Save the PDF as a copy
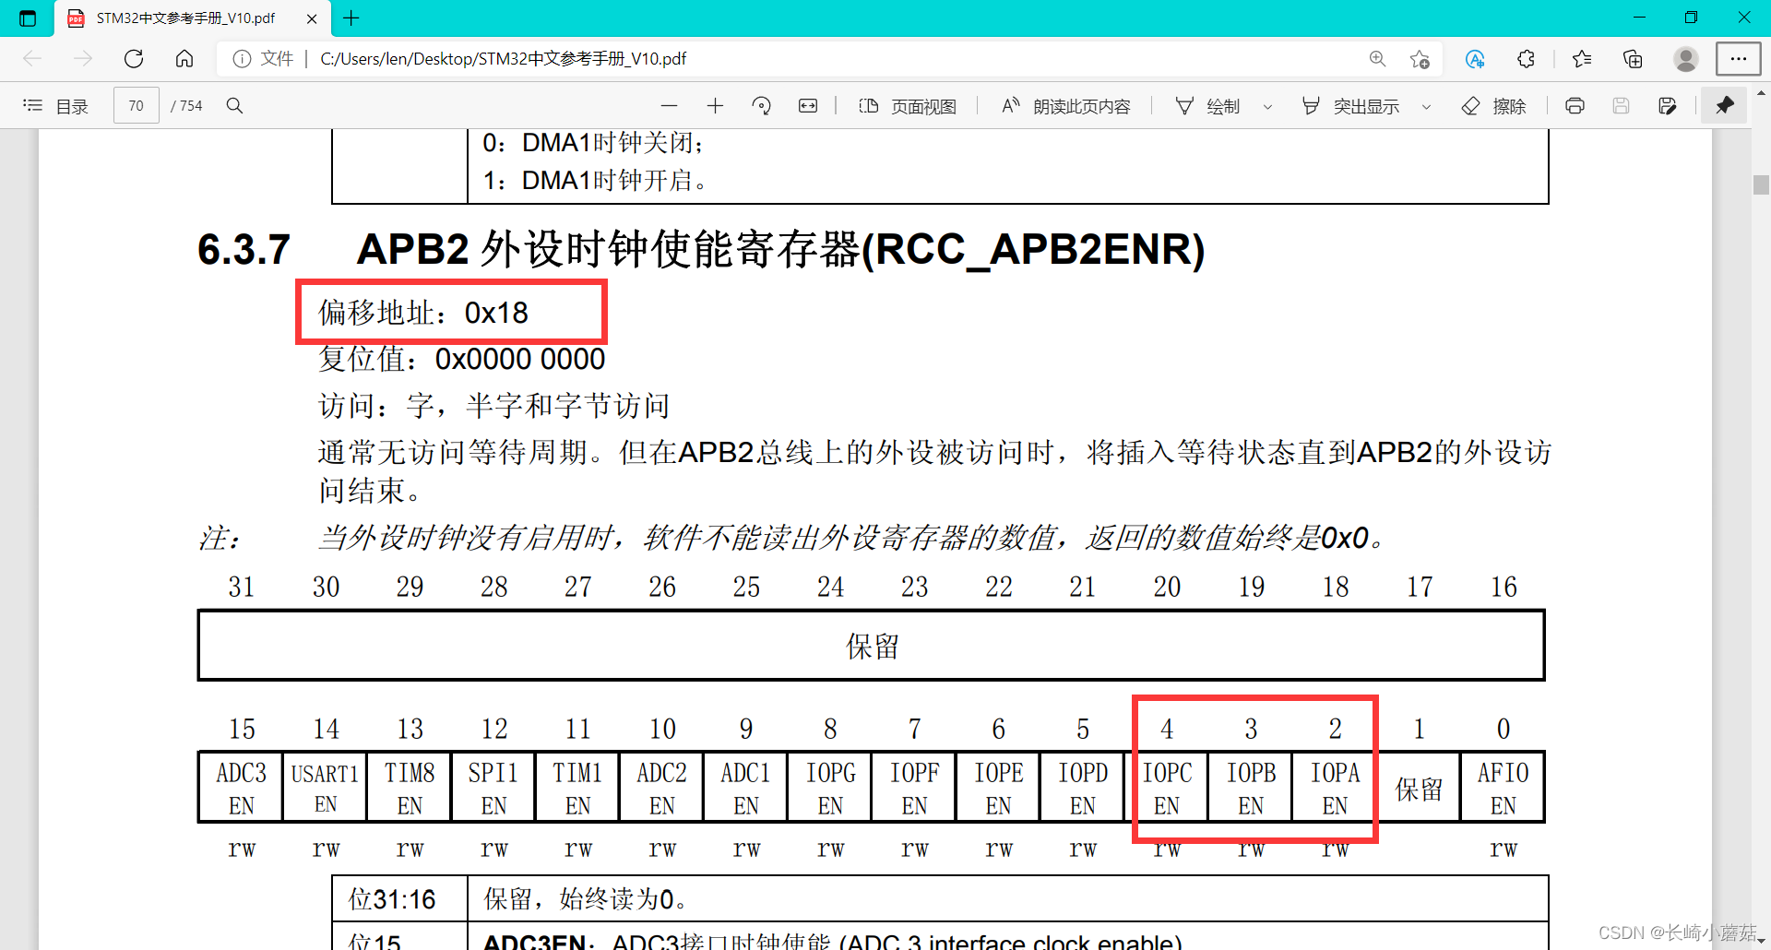 1667,106
